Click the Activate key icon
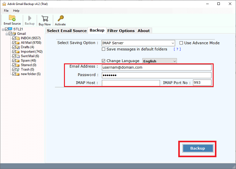The height and width of the screenshot is (169, 236). [61, 18]
